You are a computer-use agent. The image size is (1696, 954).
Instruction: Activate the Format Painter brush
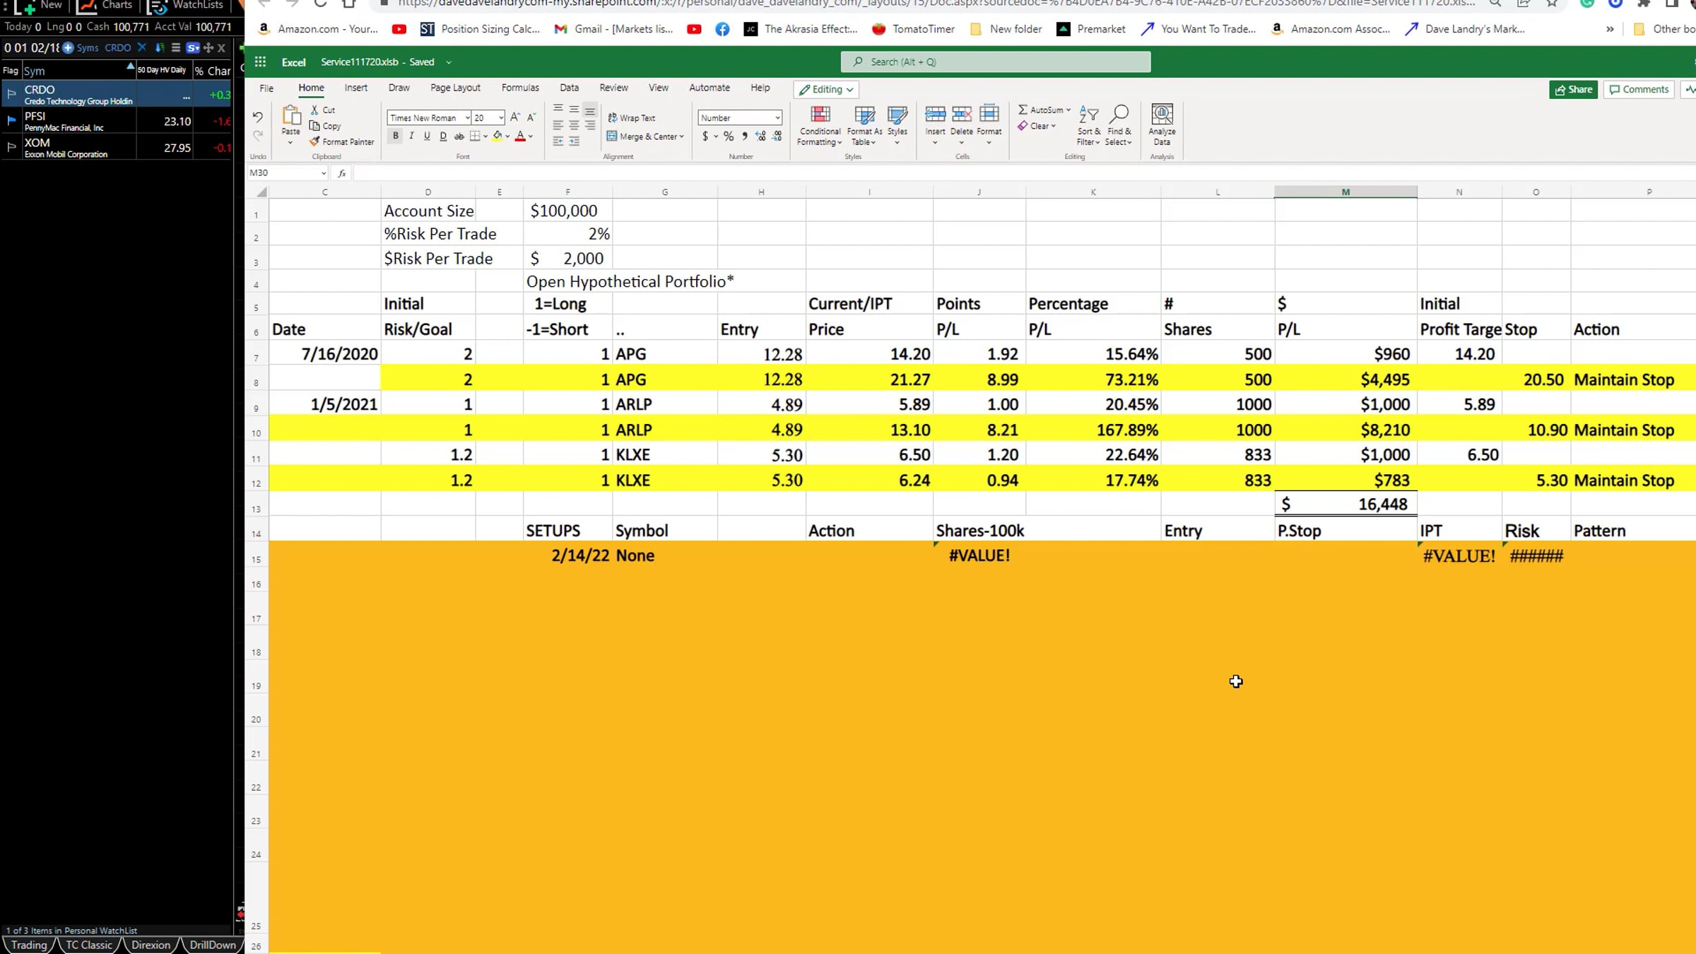(314, 141)
